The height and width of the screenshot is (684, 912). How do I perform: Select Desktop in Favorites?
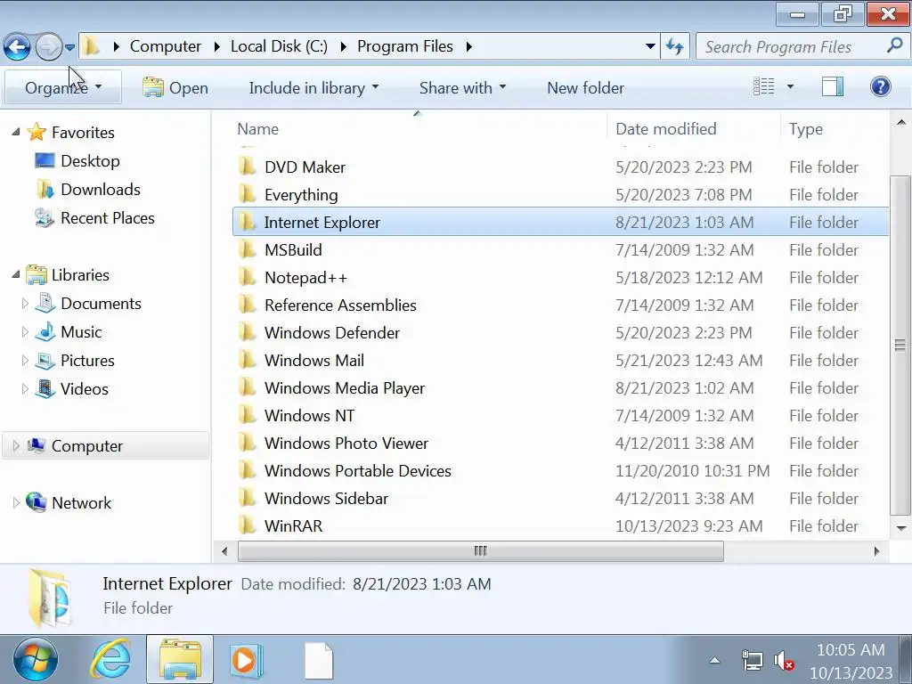click(90, 161)
